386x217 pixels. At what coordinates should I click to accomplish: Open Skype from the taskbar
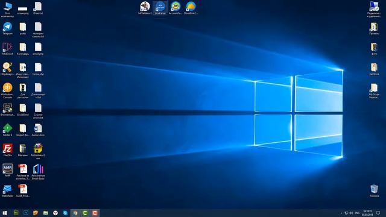click(x=65, y=213)
